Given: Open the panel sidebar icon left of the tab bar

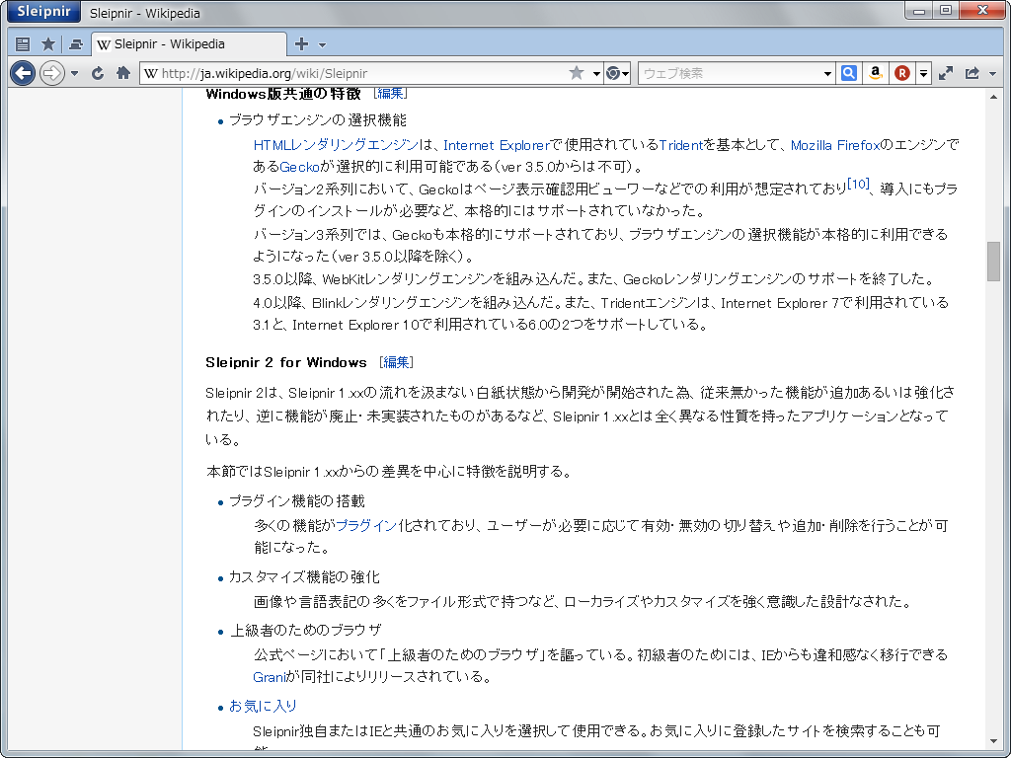Looking at the screenshot, I should click(23, 43).
